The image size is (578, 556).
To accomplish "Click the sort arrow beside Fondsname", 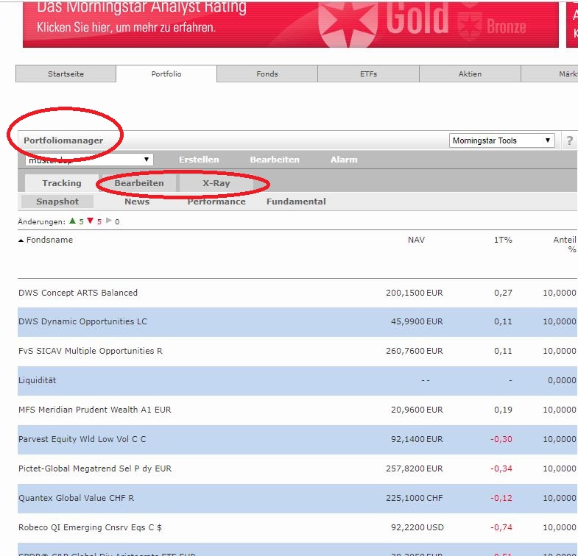I will [21, 240].
